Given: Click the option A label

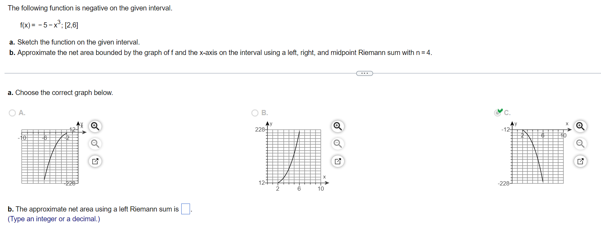Looking at the screenshot, I should click(22, 113).
